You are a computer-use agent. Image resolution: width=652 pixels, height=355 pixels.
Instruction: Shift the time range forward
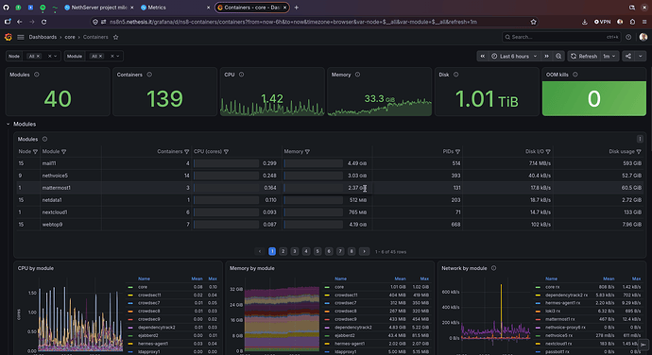pos(547,56)
